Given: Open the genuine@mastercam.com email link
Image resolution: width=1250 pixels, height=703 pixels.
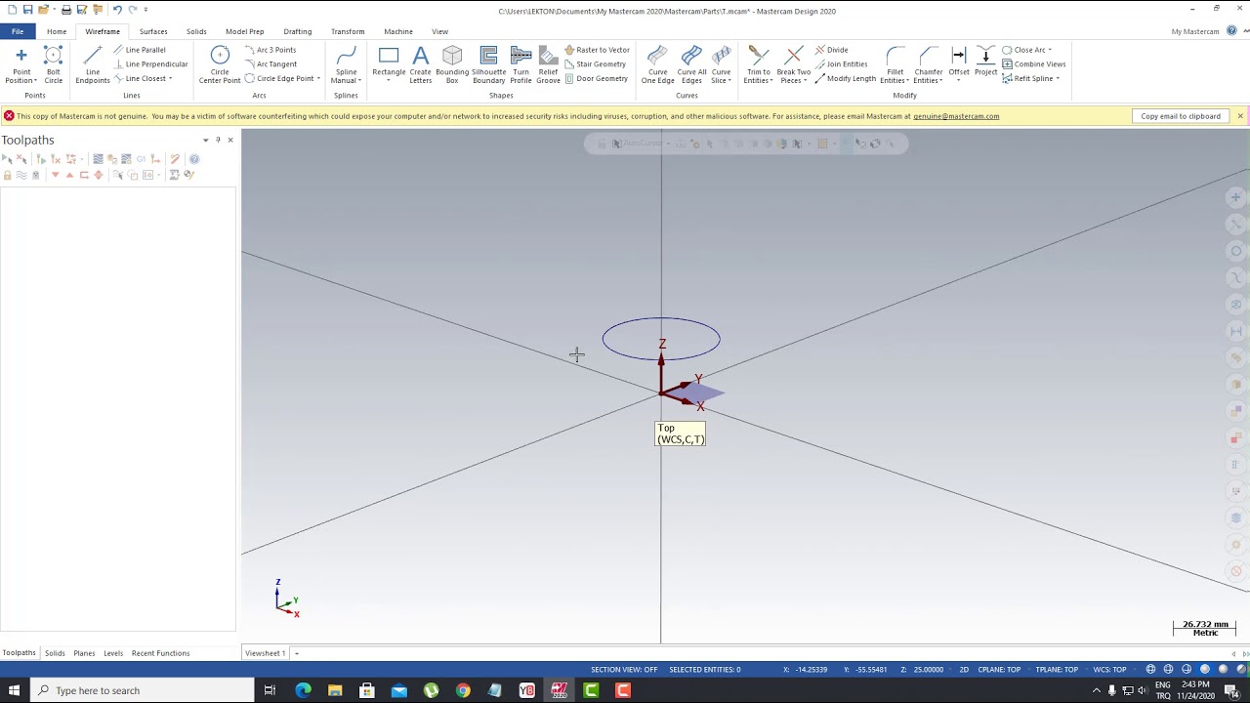Looking at the screenshot, I should [956, 116].
